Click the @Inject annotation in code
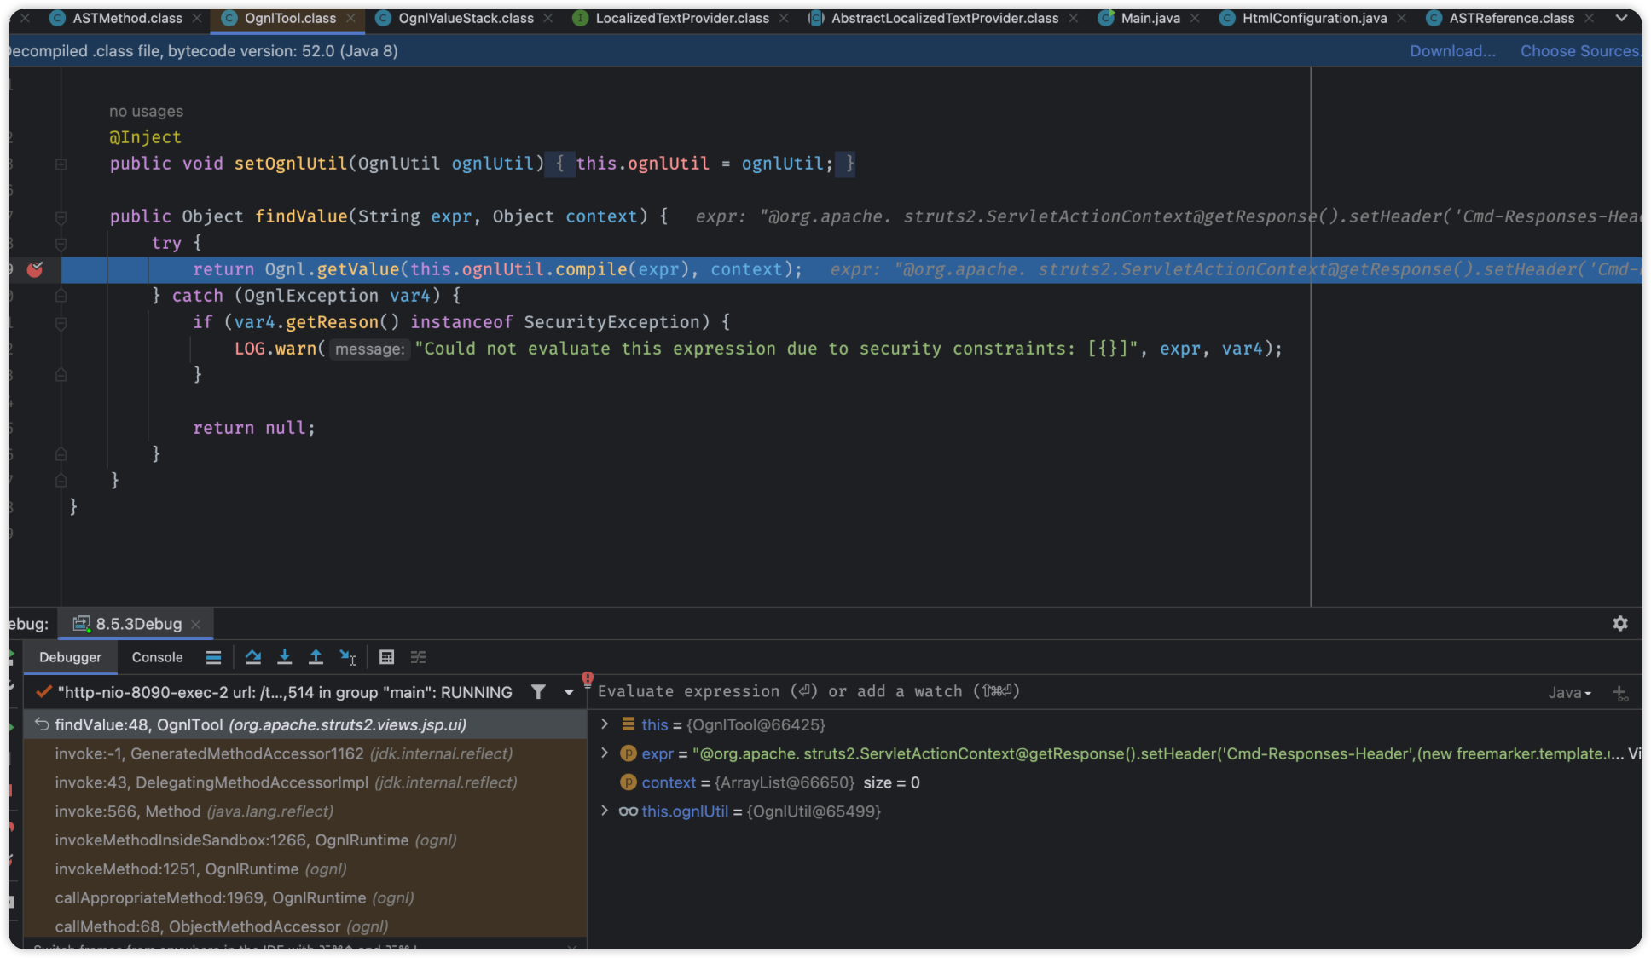This screenshot has width=1651, height=958. [145, 137]
